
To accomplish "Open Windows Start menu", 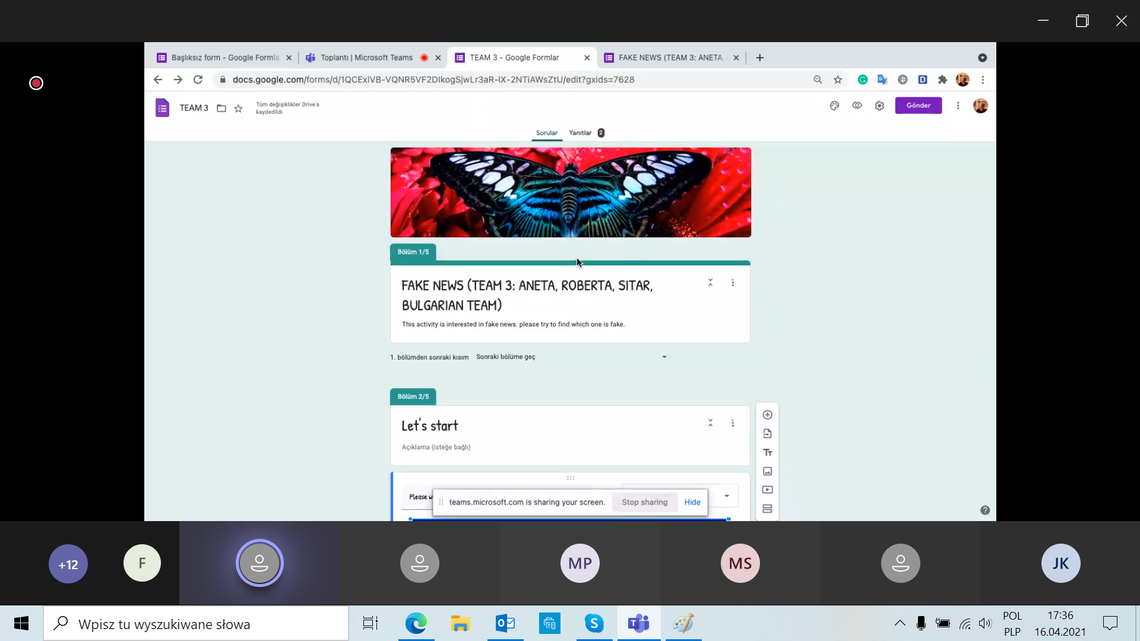I will click(x=21, y=623).
